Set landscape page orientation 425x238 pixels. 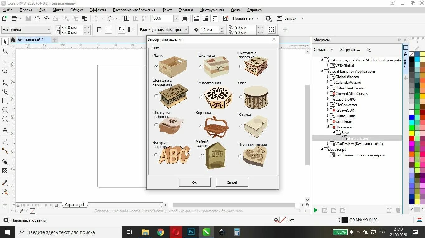(108, 30)
